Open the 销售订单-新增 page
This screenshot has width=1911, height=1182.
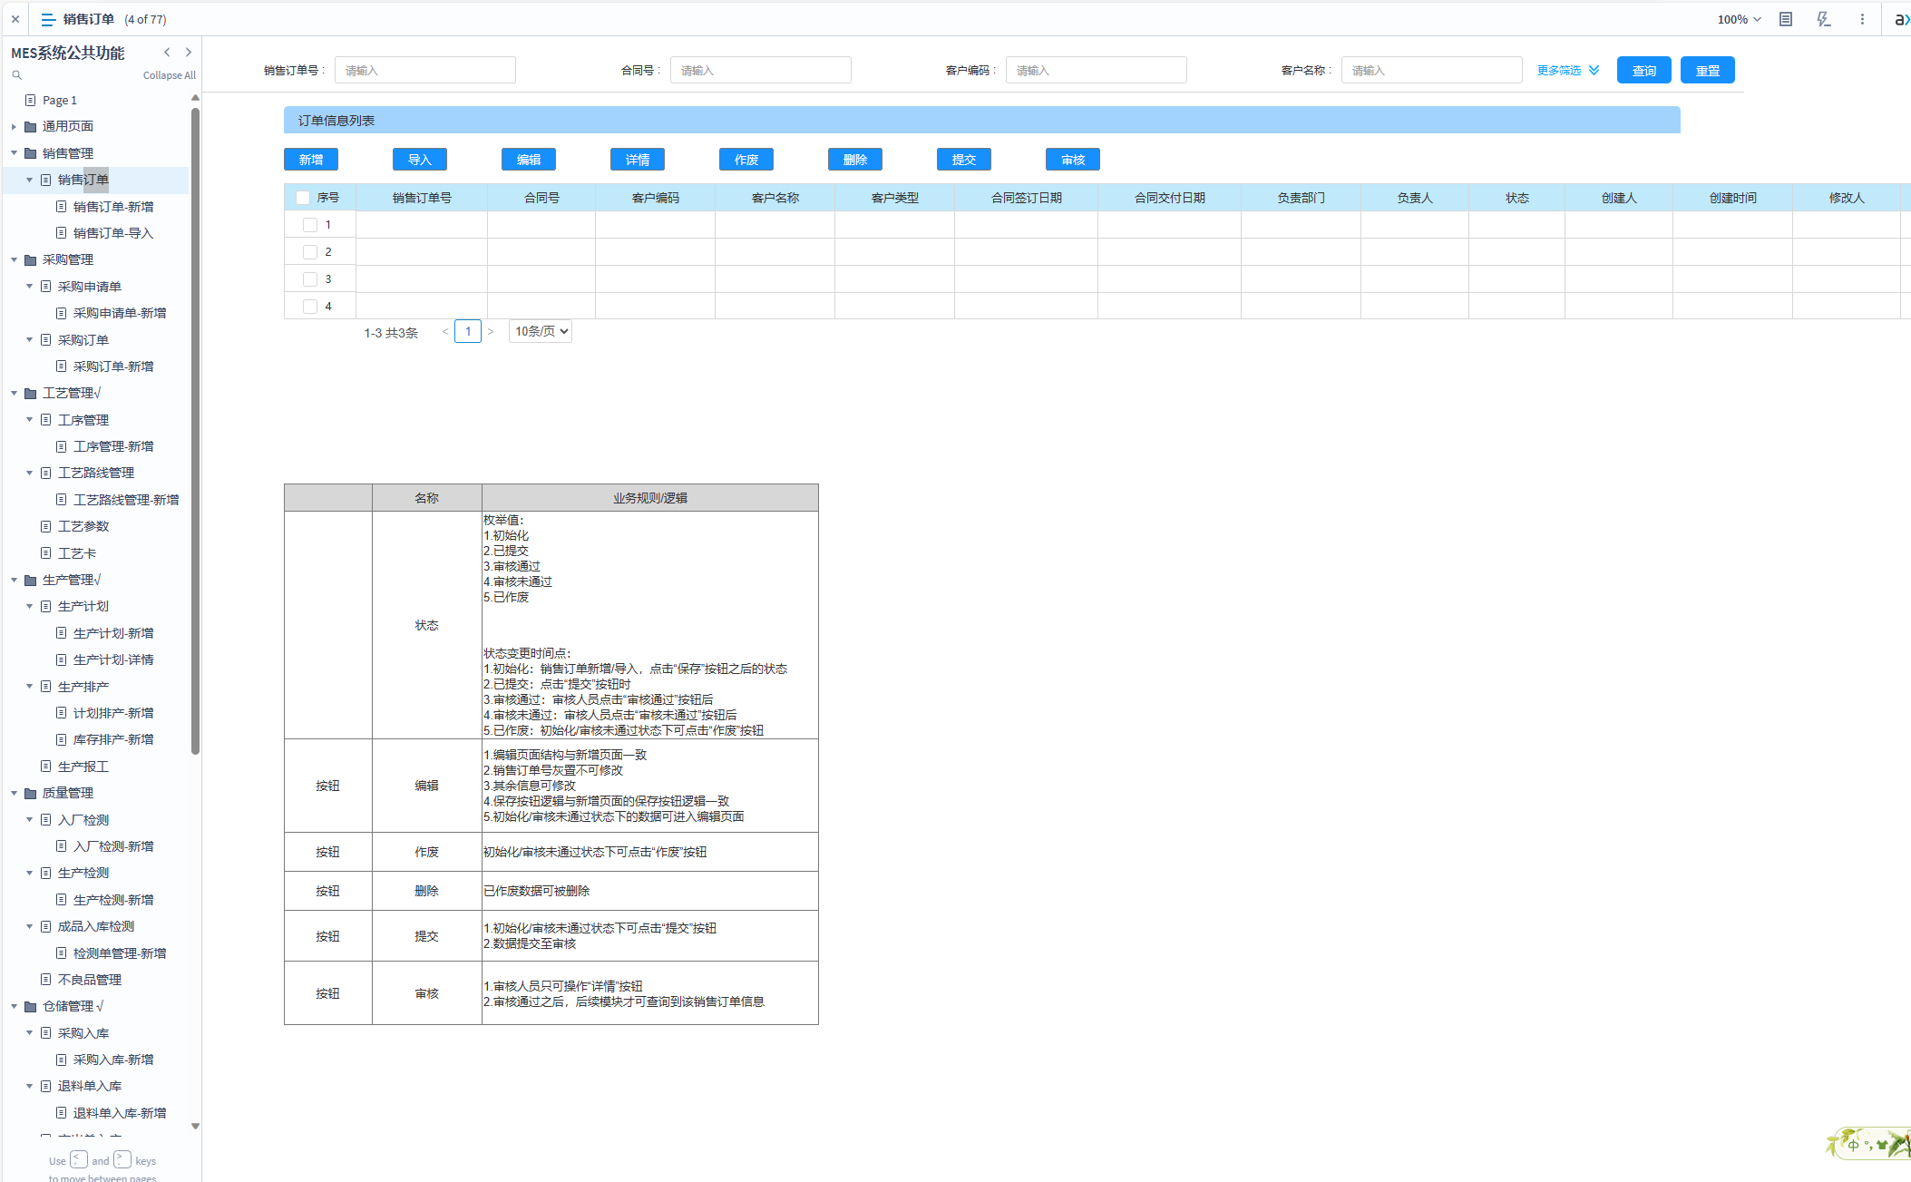pyautogui.click(x=113, y=207)
